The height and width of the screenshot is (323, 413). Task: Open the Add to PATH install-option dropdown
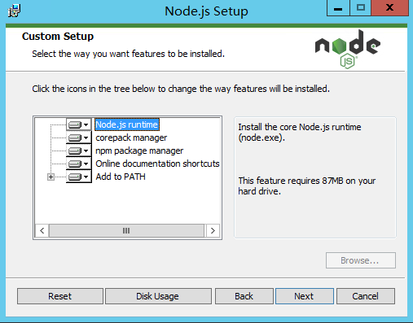(x=79, y=177)
